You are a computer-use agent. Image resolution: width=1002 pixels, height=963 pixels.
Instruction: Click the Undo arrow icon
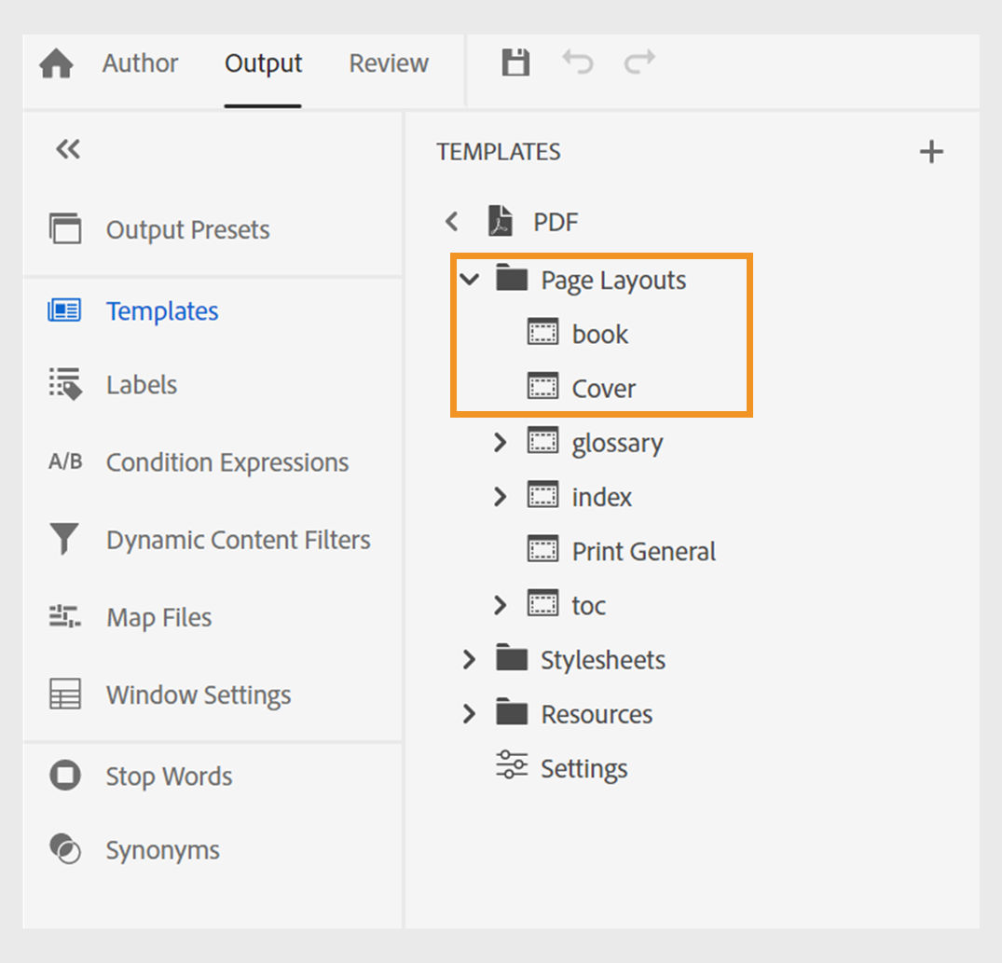(x=578, y=62)
